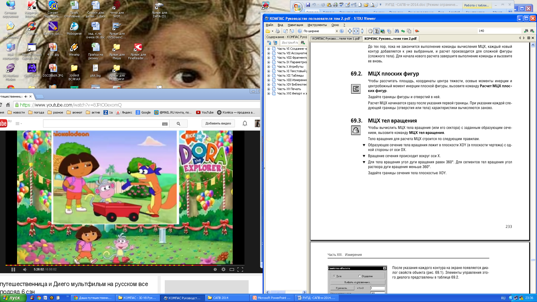Zoom in with the plus button
Viewport: 537px width, 302px height.
click(342, 31)
